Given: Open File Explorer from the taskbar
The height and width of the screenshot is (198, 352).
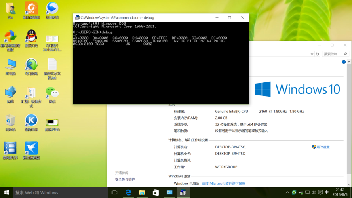Looking at the screenshot, I should pos(142,192).
